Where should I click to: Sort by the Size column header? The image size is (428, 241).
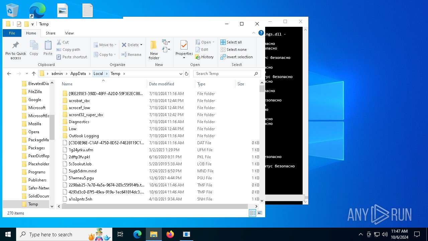tap(247, 84)
